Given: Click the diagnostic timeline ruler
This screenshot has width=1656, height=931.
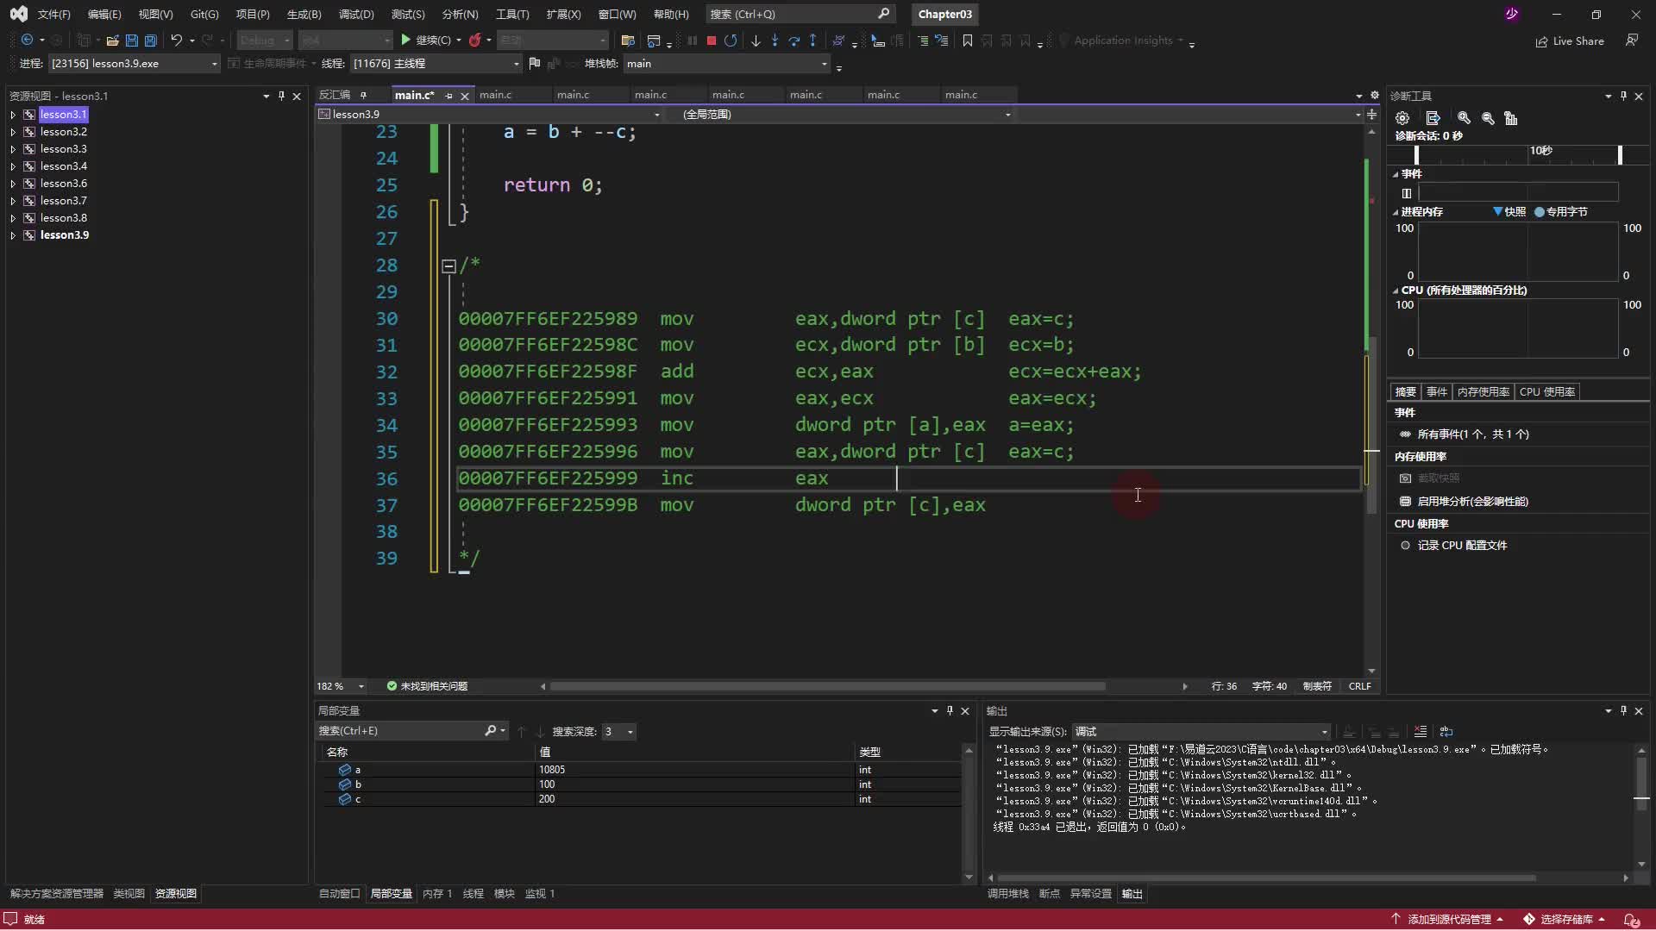Looking at the screenshot, I should coord(1518,154).
